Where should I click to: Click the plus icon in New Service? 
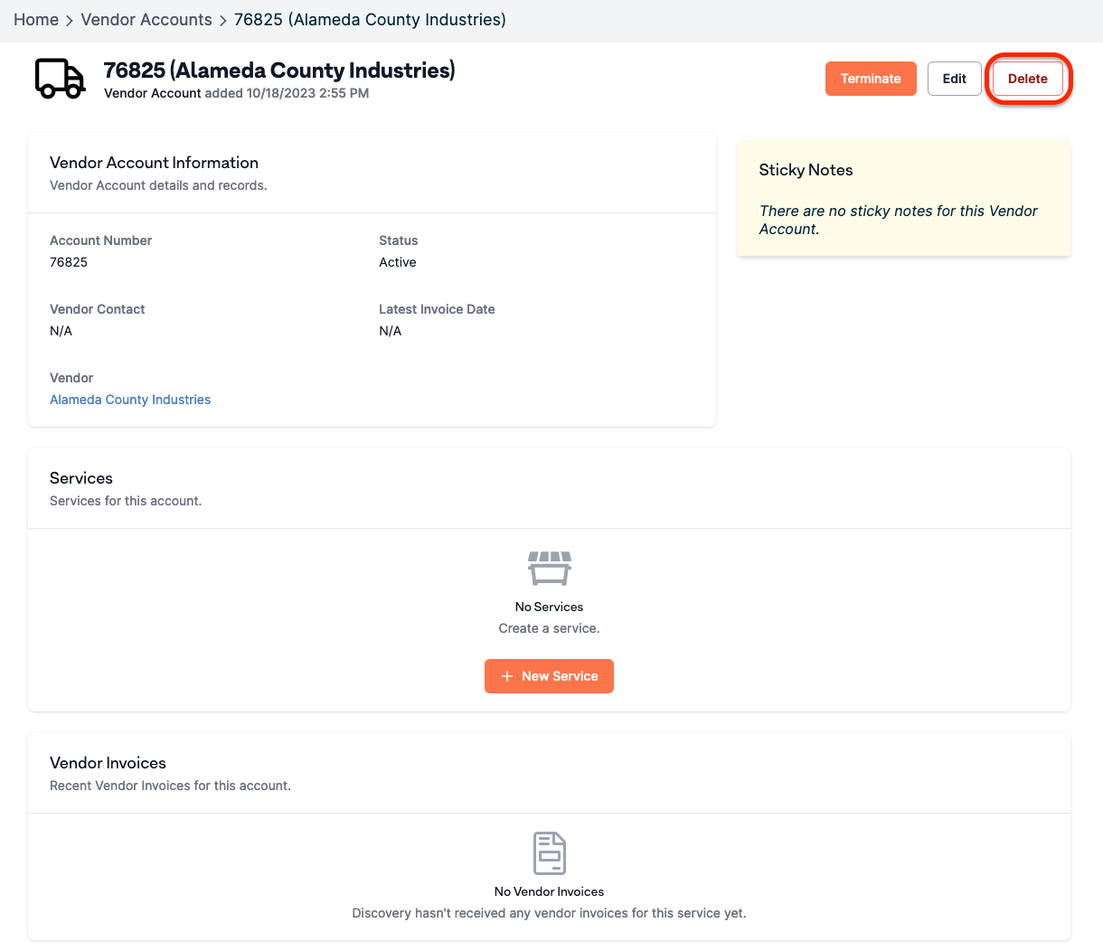point(507,676)
